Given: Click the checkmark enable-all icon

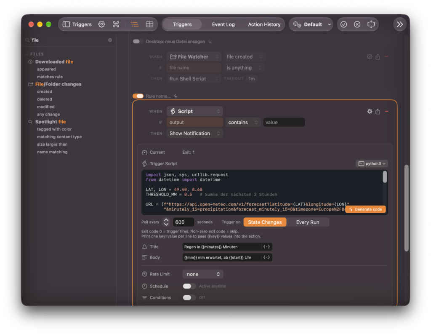Looking at the screenshot, I should point(343,24).
